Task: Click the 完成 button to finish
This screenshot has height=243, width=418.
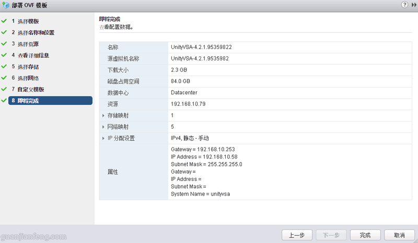Action: tap(365, 235)
